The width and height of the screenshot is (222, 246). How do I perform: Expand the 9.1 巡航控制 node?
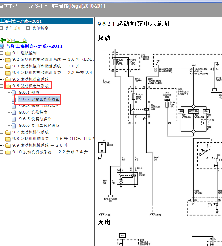(1, 53)
